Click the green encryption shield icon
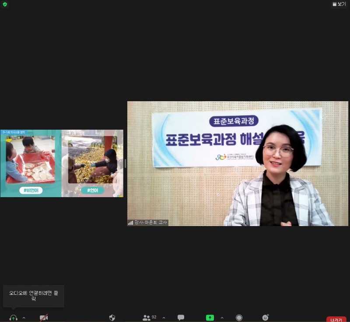This screenshot has height=322, width=350. pos(5,4)
